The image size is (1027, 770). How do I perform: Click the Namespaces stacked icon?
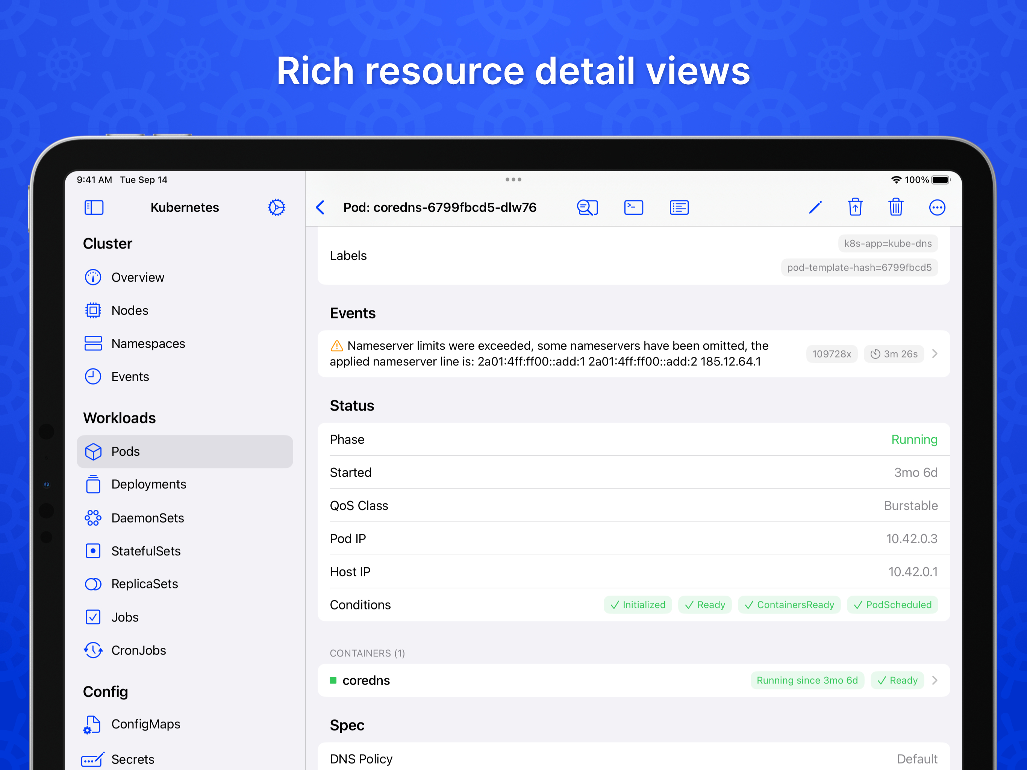pyautogui.click(x=93, y=343)
